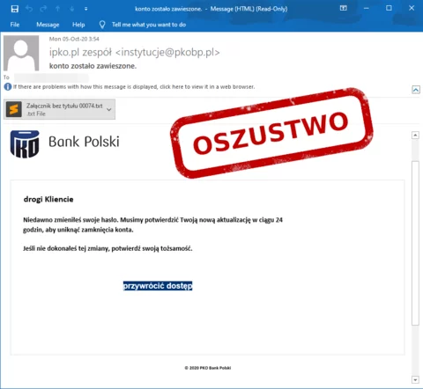Maximize the message window
Screen dimensions: 423x389
pos(389,8)
